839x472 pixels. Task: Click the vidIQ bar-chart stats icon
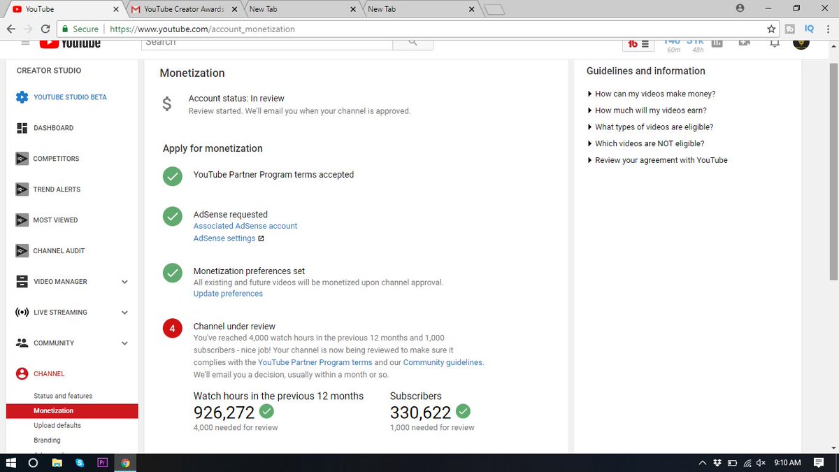click(x=717, y=43)
